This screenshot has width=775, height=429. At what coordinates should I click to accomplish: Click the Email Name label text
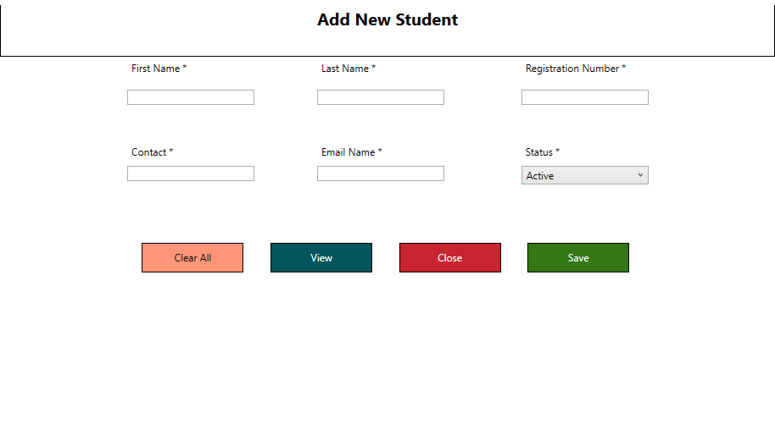348,152
